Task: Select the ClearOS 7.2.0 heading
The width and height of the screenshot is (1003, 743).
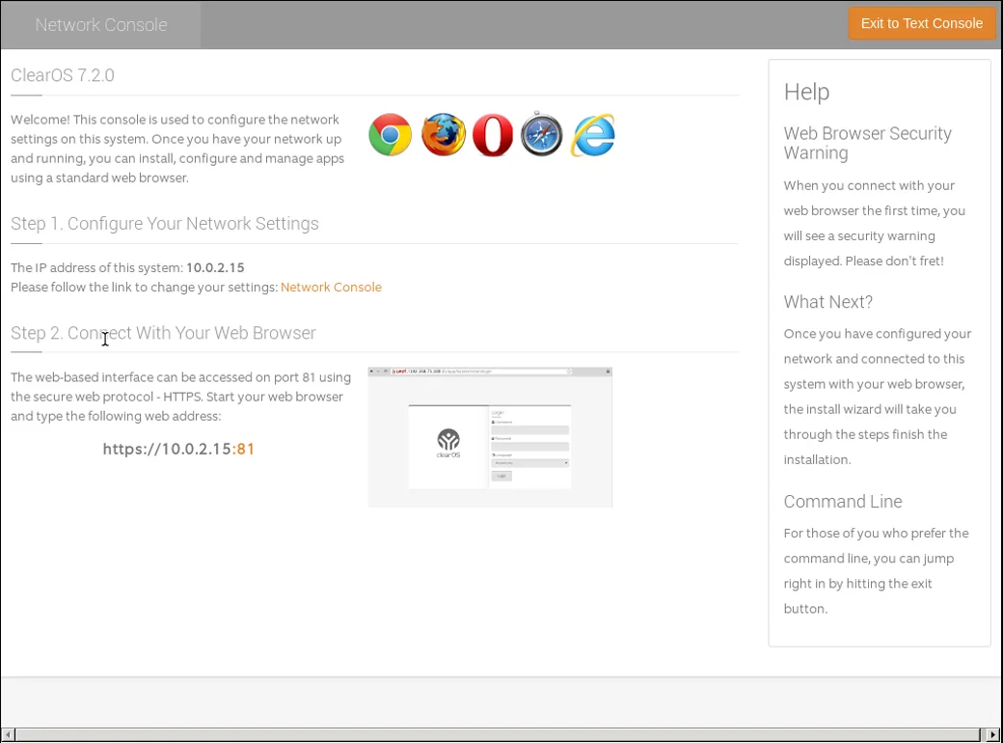Action: coord(63,75)
